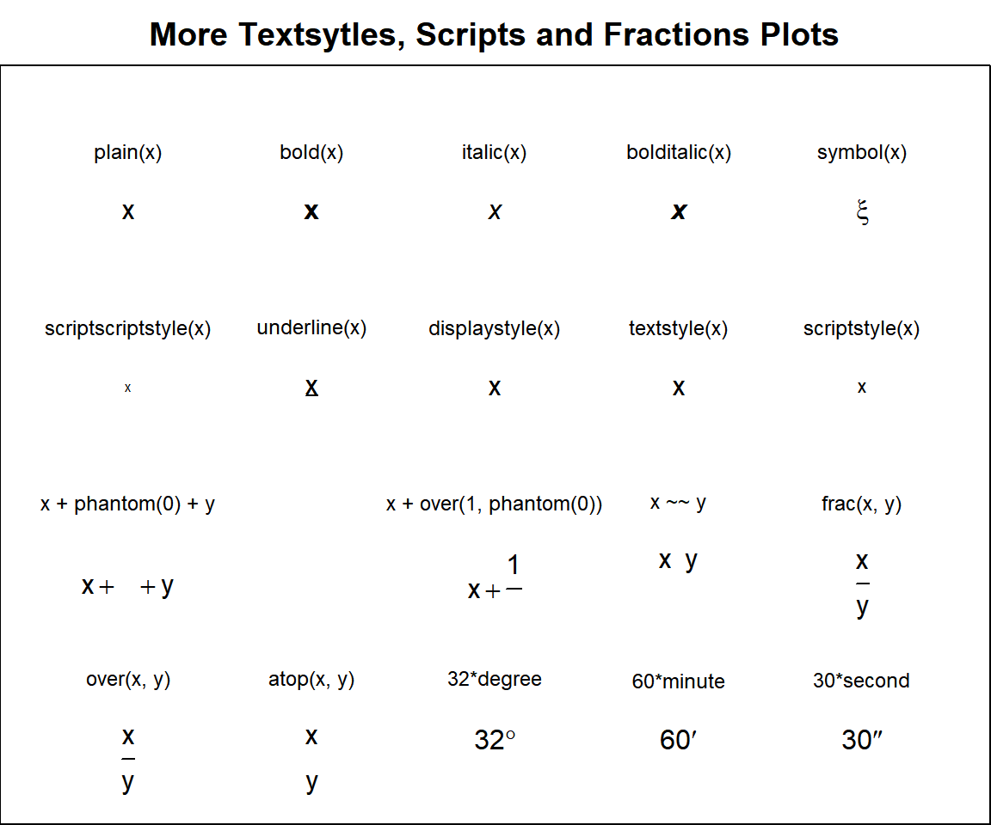The image size is (991, 825).
Task: Click the rendered 60 minute expression
Action: click(678, 740)
